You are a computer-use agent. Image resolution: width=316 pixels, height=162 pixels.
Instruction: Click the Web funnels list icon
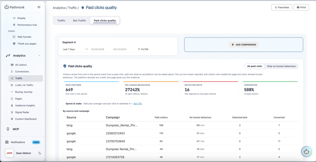point(14,37)
